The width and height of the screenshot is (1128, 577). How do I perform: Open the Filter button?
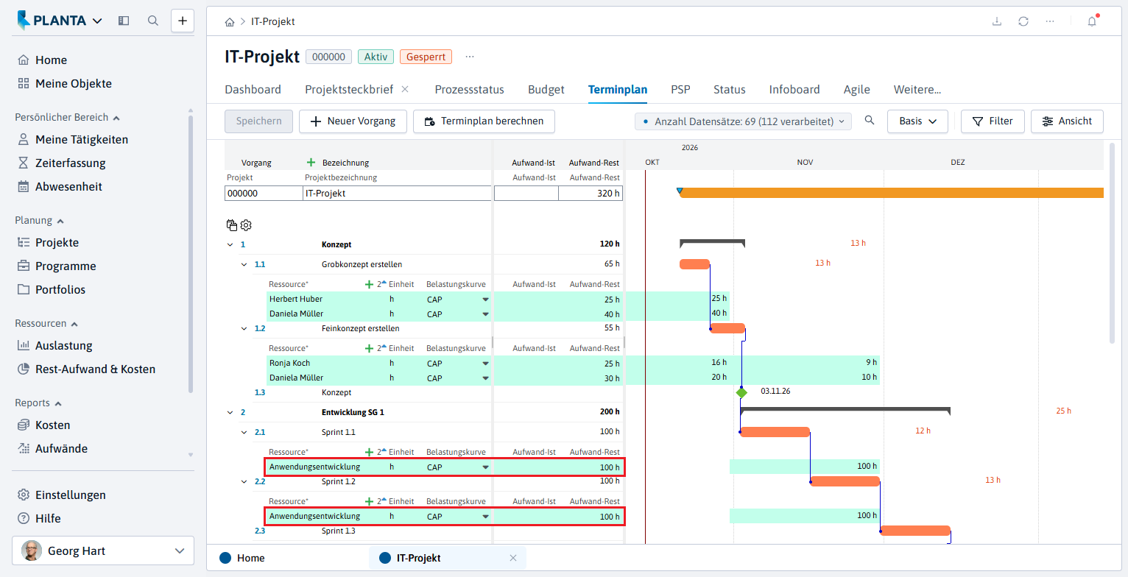993,121
